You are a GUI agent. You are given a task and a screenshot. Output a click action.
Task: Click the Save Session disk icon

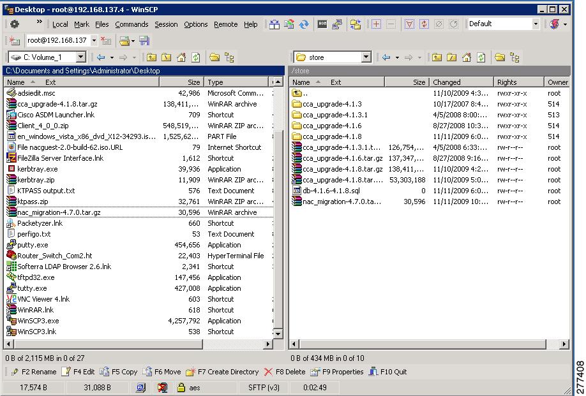[144, 40]
